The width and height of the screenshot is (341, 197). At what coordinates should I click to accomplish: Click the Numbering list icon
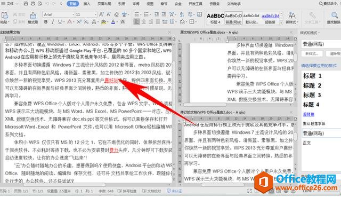click(146, 14)
